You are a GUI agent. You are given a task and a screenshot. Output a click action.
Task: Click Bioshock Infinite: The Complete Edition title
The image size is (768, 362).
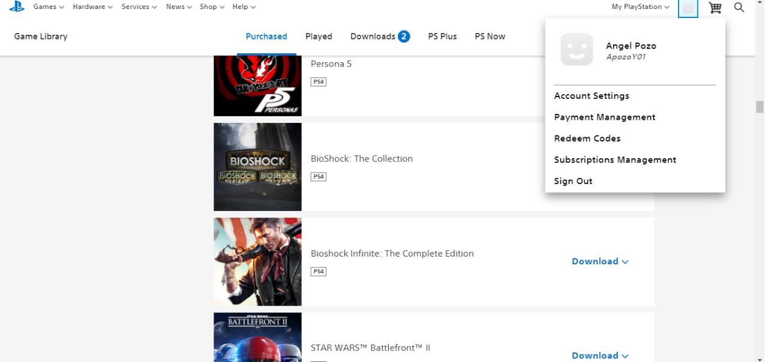coord(392,254)
